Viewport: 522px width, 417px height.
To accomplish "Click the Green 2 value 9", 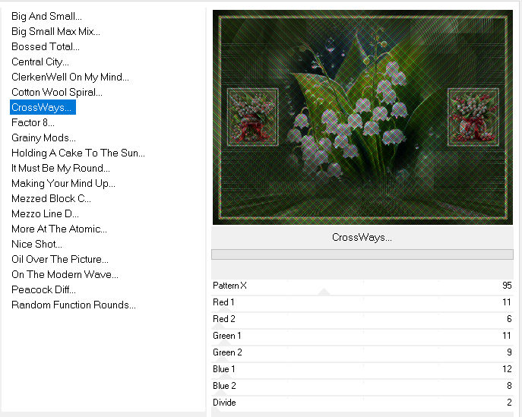I will pyautogui.click(x=509, y=352).
